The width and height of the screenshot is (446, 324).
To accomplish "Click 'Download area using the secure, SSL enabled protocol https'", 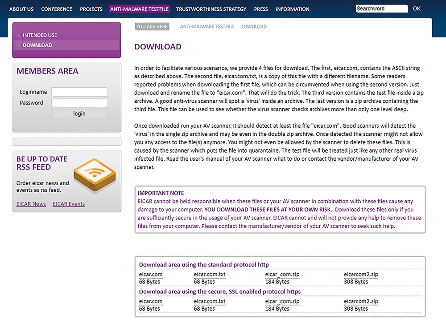I will tap(220, 292).
